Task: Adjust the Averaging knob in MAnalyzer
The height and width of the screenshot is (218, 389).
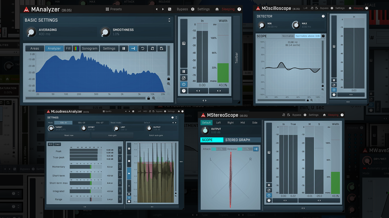Action: pyautogui.click(x=31, y=32)
